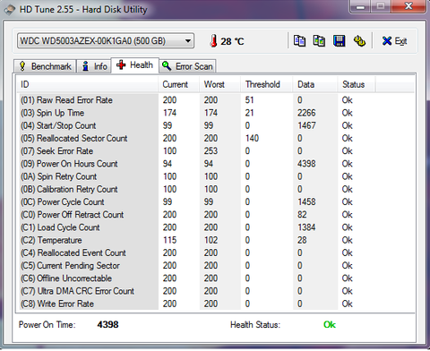Click the 1384 data value for Load Cycle Count
Image resolution: width=430 pixels, height=351 pixels.
click(x=306, y=227)
